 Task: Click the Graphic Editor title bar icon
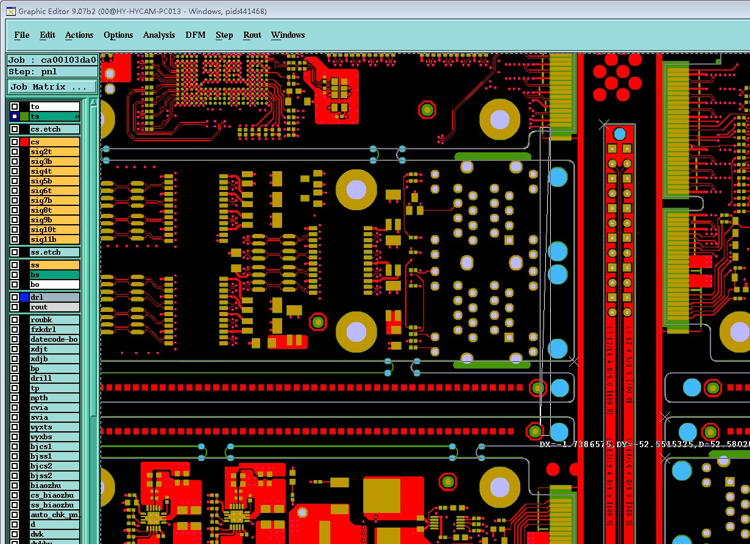tap(10, 11)
